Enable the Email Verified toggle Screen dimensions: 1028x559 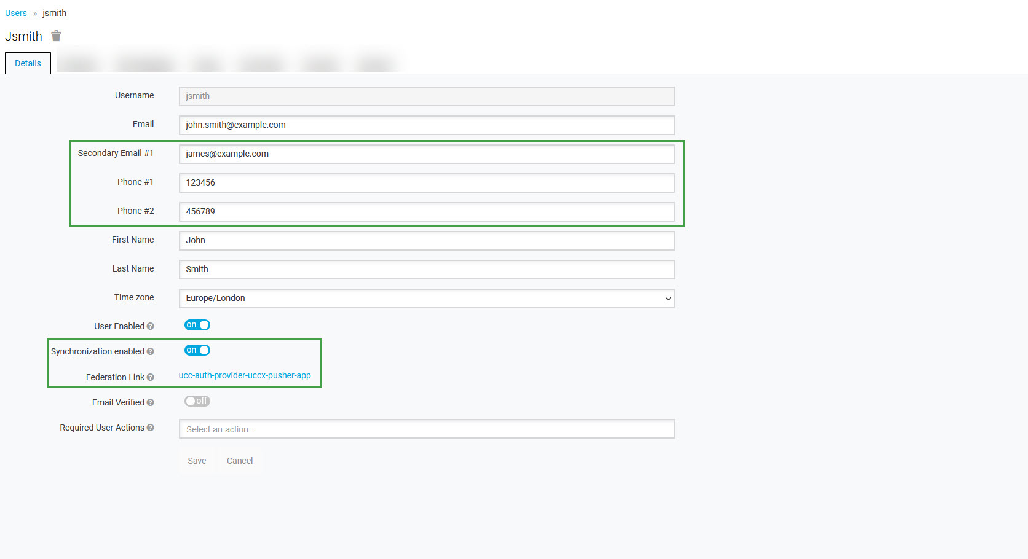coord(197,401)
